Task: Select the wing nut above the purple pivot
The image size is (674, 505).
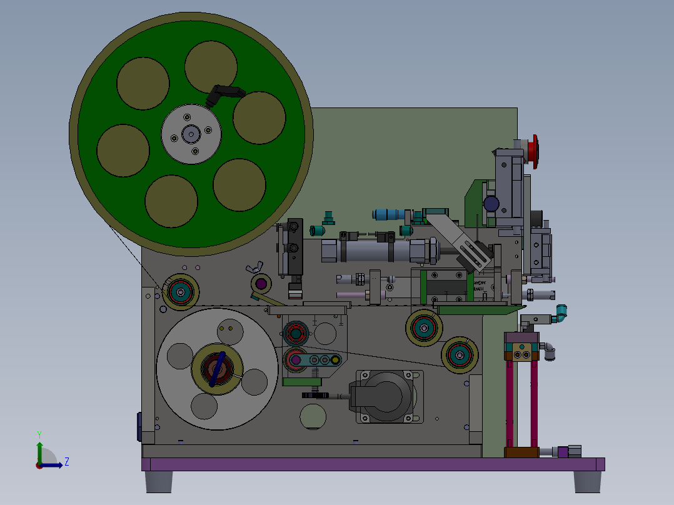Action: click(x=254, y=267)
